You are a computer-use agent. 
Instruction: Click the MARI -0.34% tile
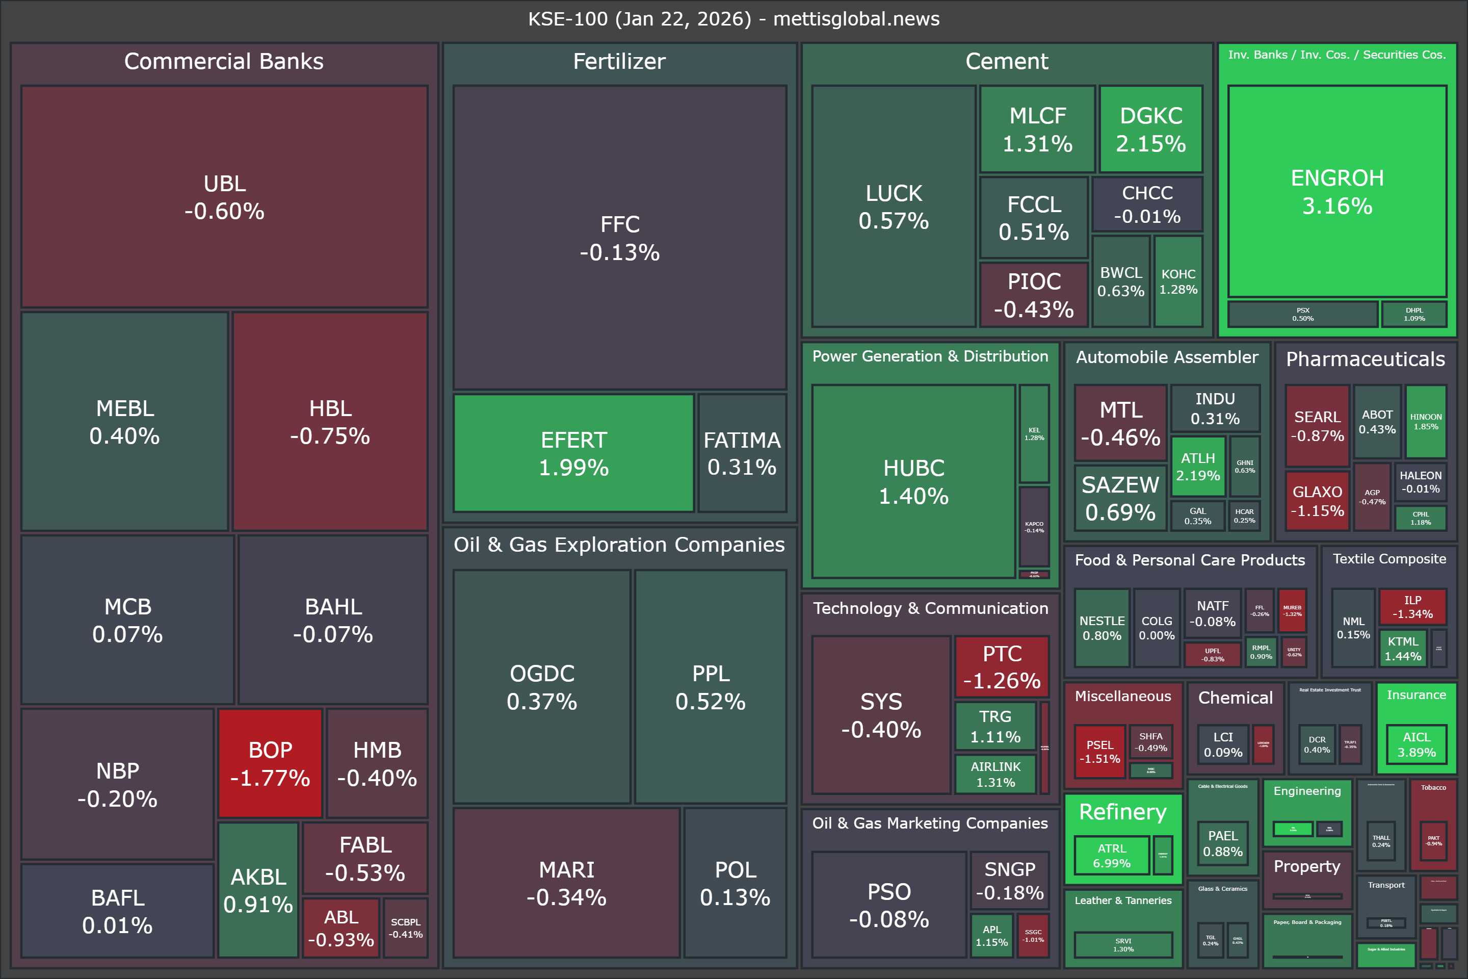[566, 883]
